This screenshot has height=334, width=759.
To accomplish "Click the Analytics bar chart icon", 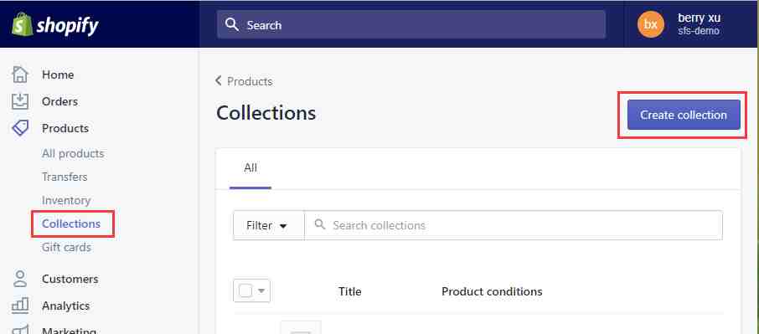I will tap(20, 306).
